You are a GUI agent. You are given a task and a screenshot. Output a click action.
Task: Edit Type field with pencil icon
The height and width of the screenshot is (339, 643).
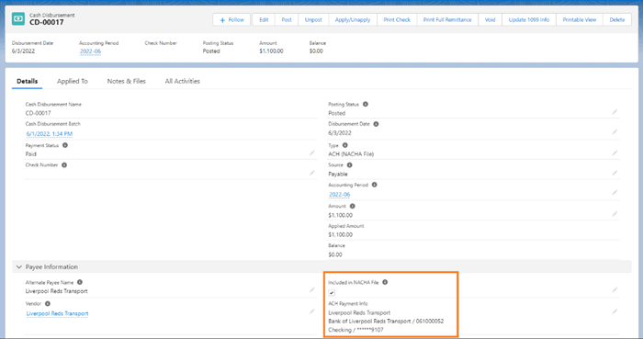(x=615, y=153)
